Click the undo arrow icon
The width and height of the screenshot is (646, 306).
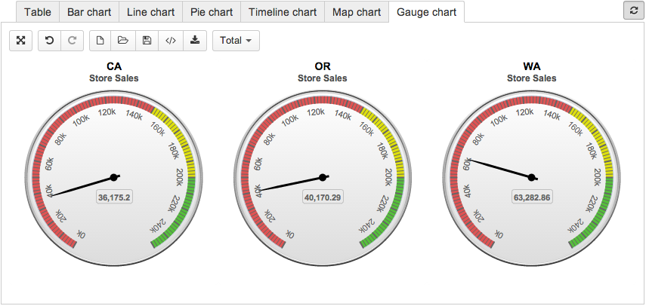tap(49, 41)
